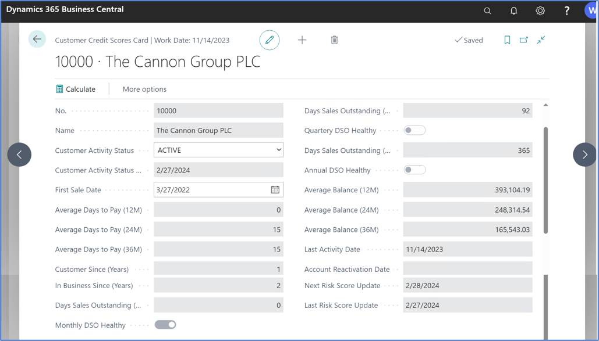The image size is (599, 341).
Task: Open page in new window icon
Action: pyautogui.click(x=523, y=40)
